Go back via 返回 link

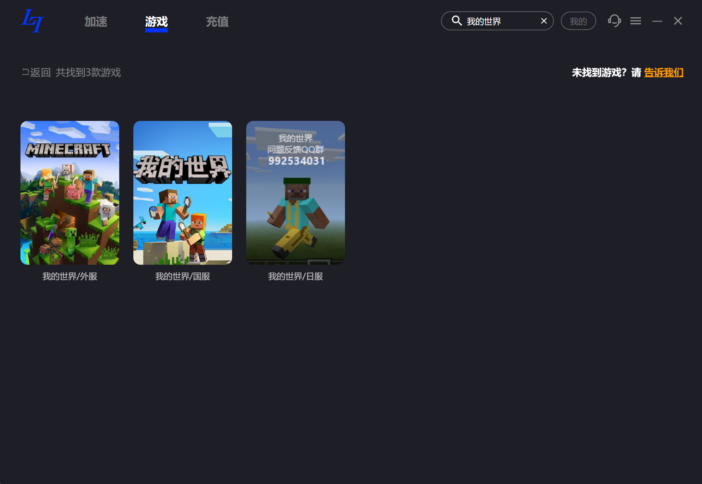[36, 72]
